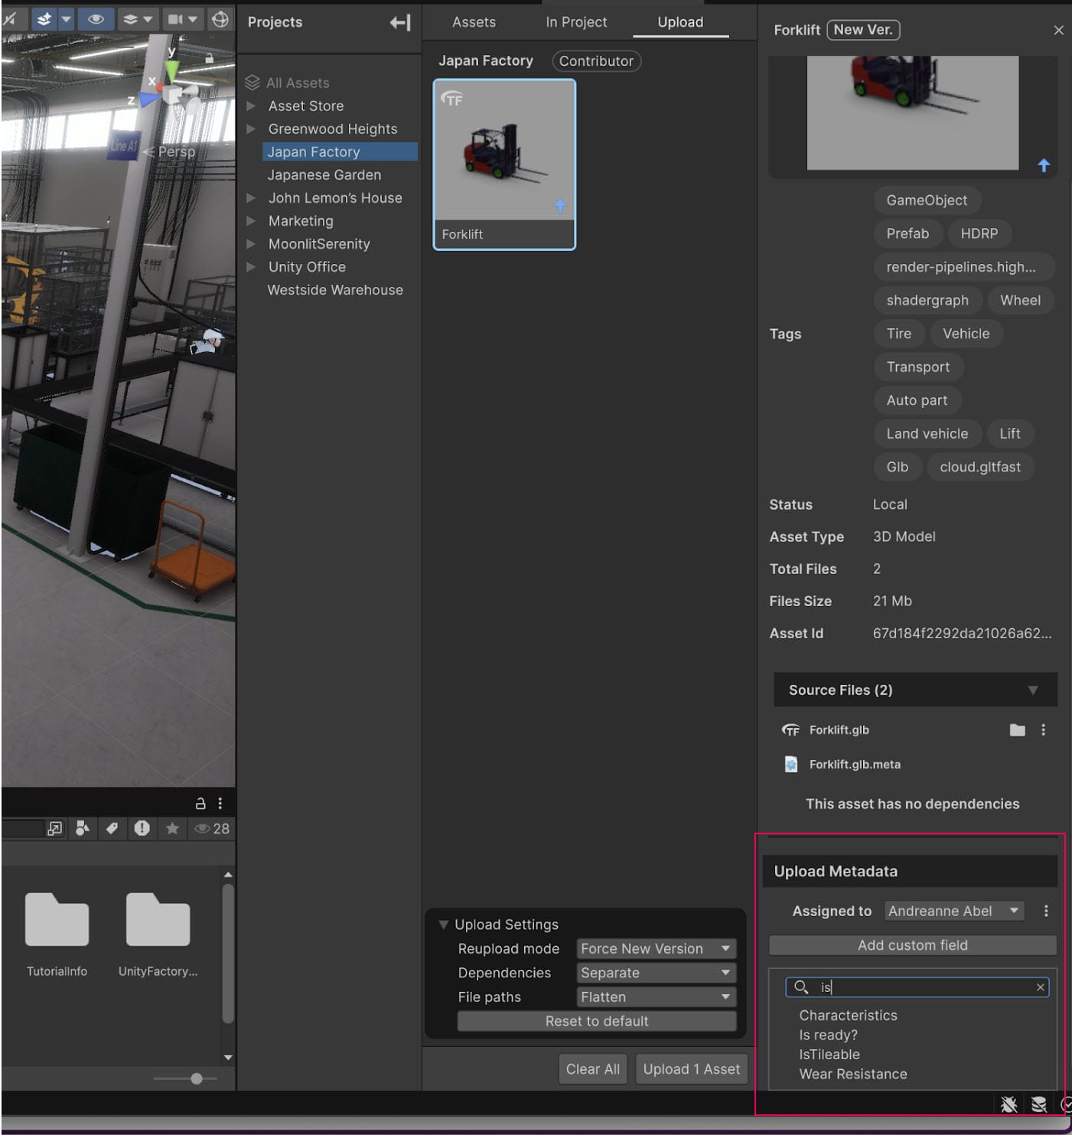Open the File paths dropdown
The height and width of the screenshot is (1135, 1072).
[657, 997]
